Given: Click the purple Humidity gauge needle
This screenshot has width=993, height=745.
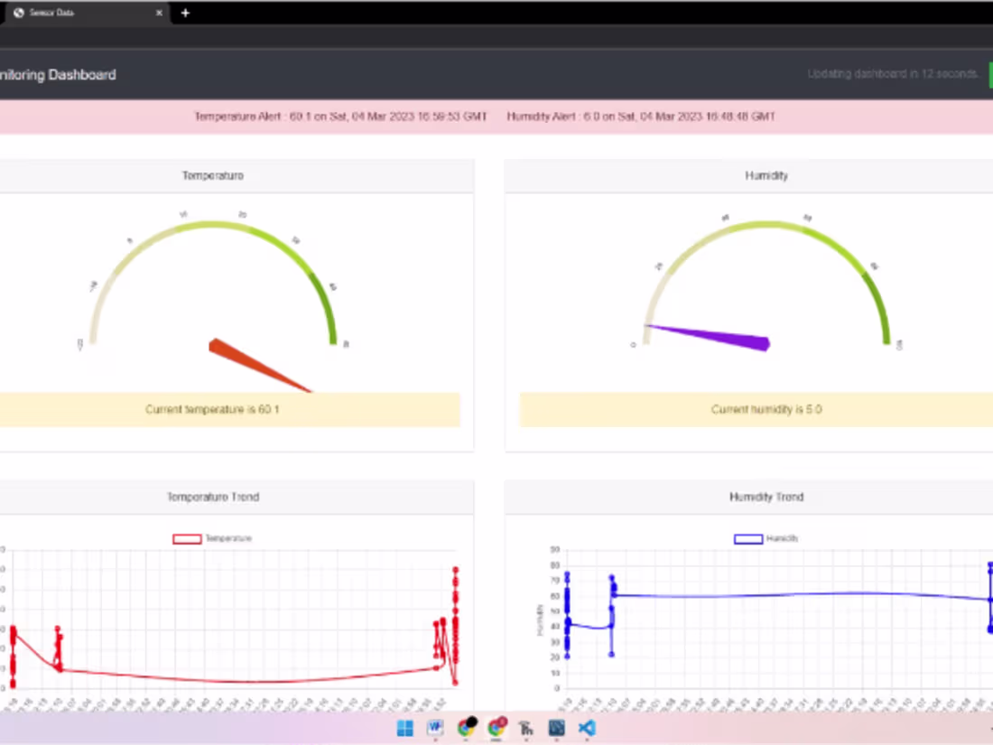Looking at the screenshot, I should [710, 336].
